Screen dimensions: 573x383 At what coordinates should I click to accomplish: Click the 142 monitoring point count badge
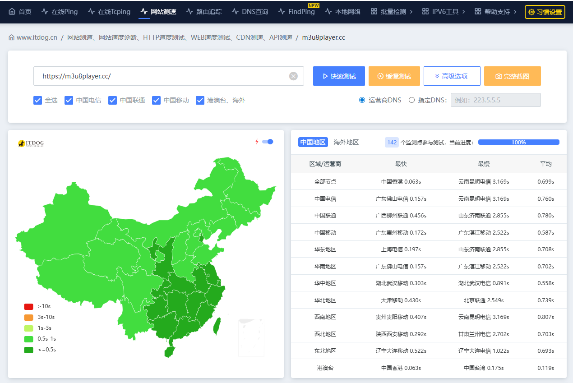(392, 142)
